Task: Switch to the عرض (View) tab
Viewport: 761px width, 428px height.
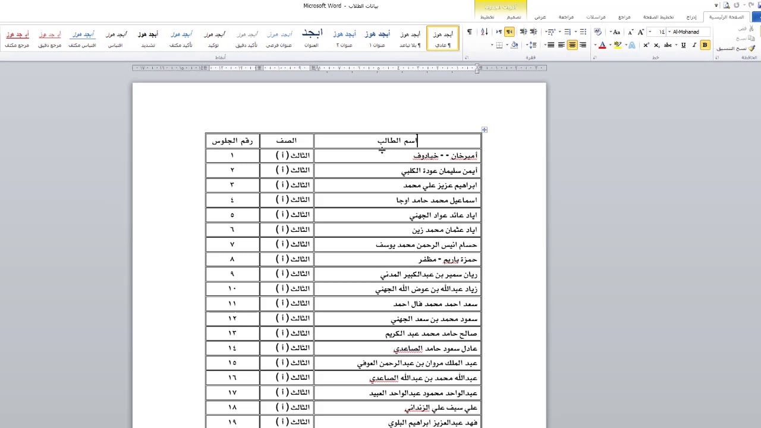Action: (540, 17)
